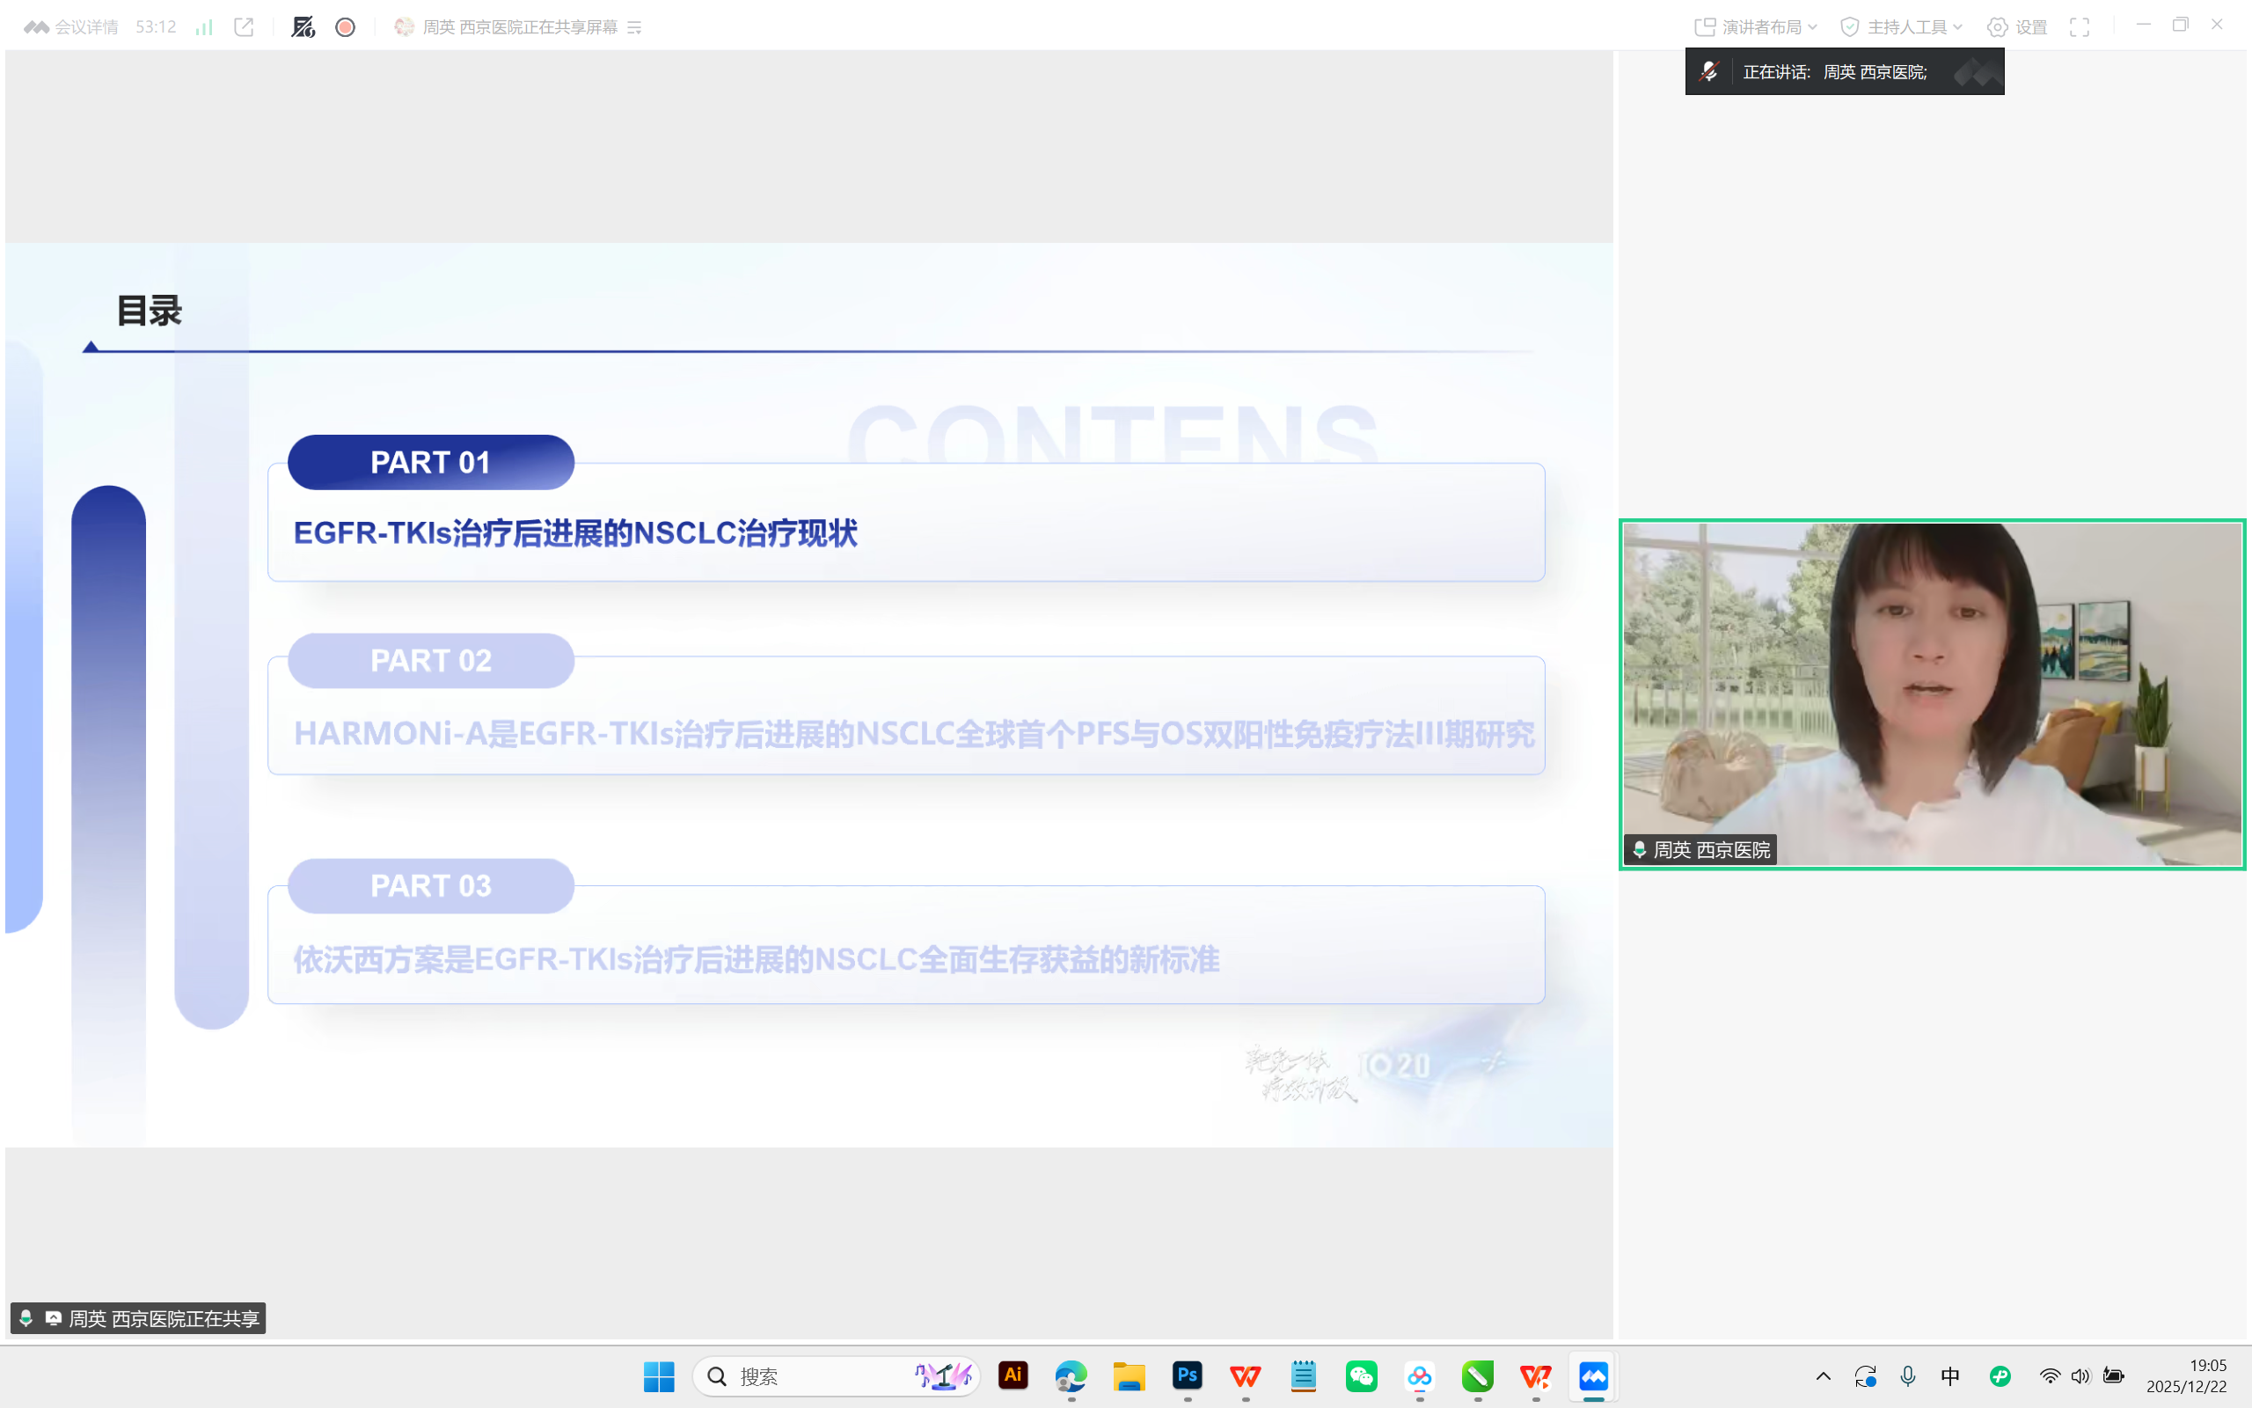Click the PART 01 pill in the slide
2252x1408 pixels.
[x=431, y=462]
